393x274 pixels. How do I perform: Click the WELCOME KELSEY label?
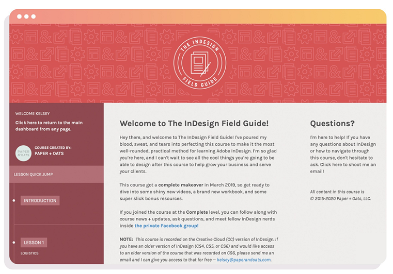(33, 113)
